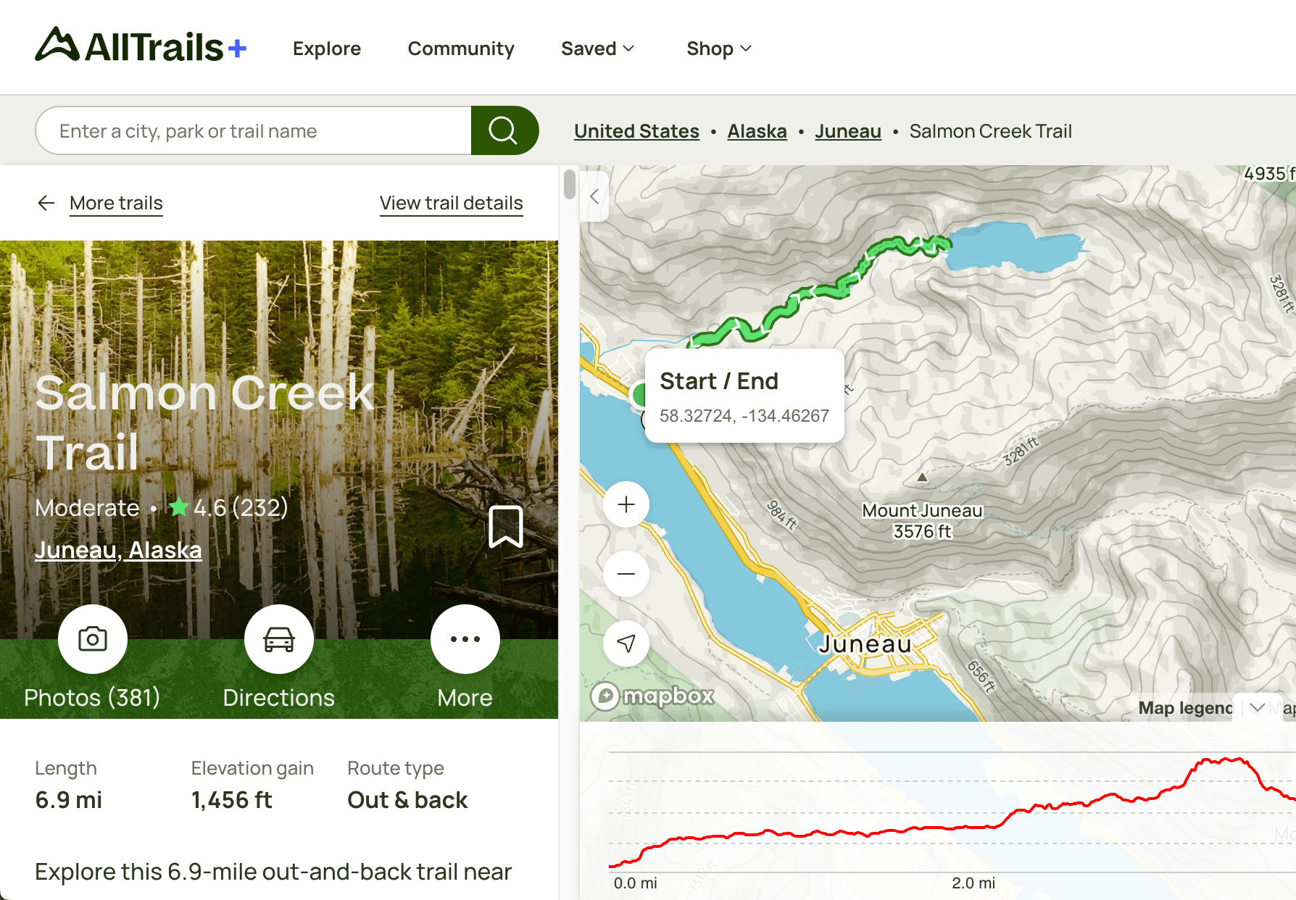
Task: Toggle the bookmark to save trail
Action: pyautogui.click(x=506, y=526)
